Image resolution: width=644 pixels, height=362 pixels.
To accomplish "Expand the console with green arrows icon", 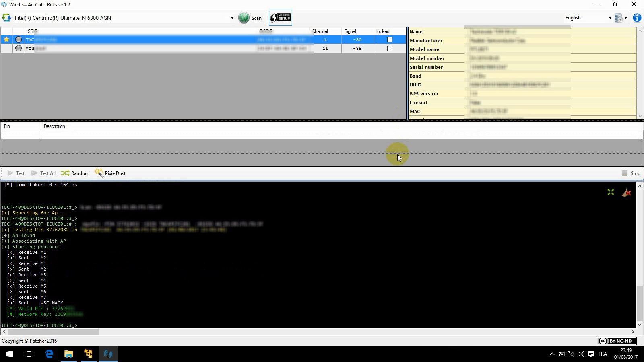I will tap(611, 192).
